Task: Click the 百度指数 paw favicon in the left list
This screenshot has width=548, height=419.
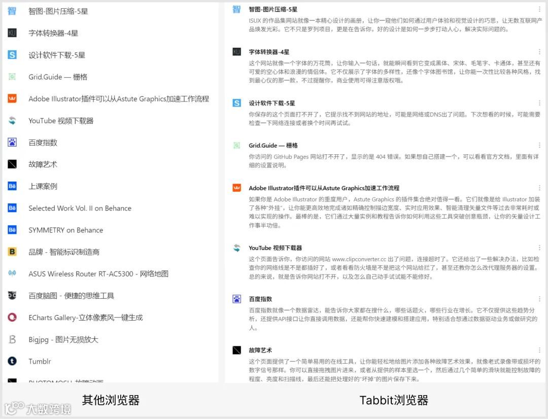Action: (12, 142)
